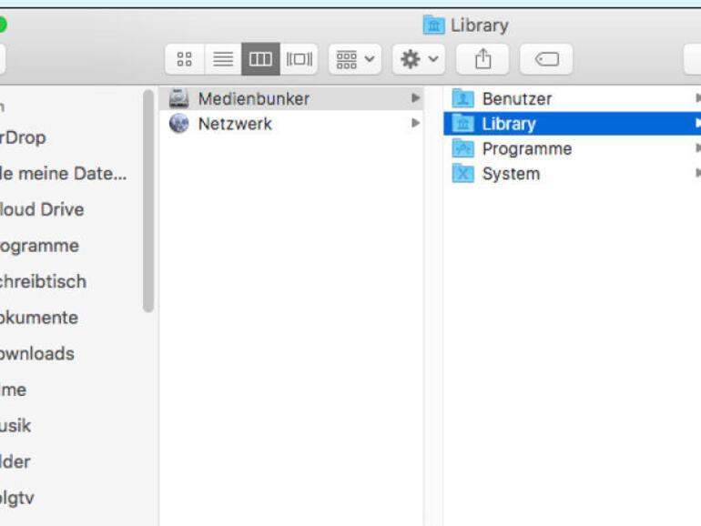Switch to list view

coord(223,59)
